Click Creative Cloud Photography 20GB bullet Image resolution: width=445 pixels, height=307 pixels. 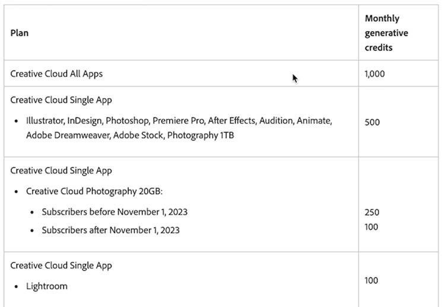click(x=94, y=191)
